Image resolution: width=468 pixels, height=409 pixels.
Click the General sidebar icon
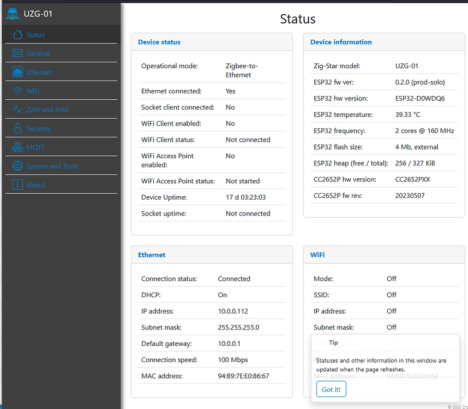pyautogui.click(x=17, y=53)
